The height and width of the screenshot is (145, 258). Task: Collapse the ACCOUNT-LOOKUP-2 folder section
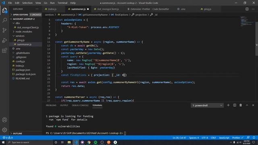pyautogui.click(x=25, y=19)
